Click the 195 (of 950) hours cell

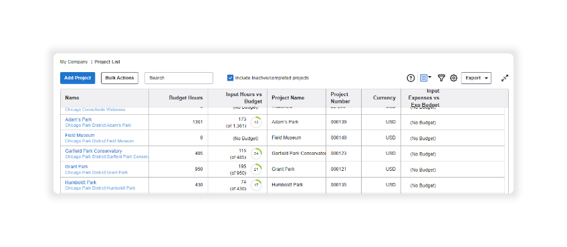coord(238,170)
